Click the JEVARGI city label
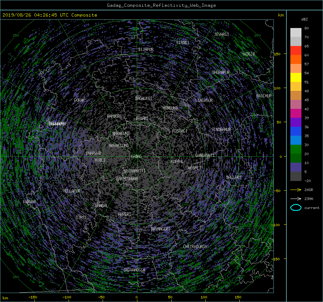Image resolution: width=323 pixels, height=302 pixels. tap(221, 34)
